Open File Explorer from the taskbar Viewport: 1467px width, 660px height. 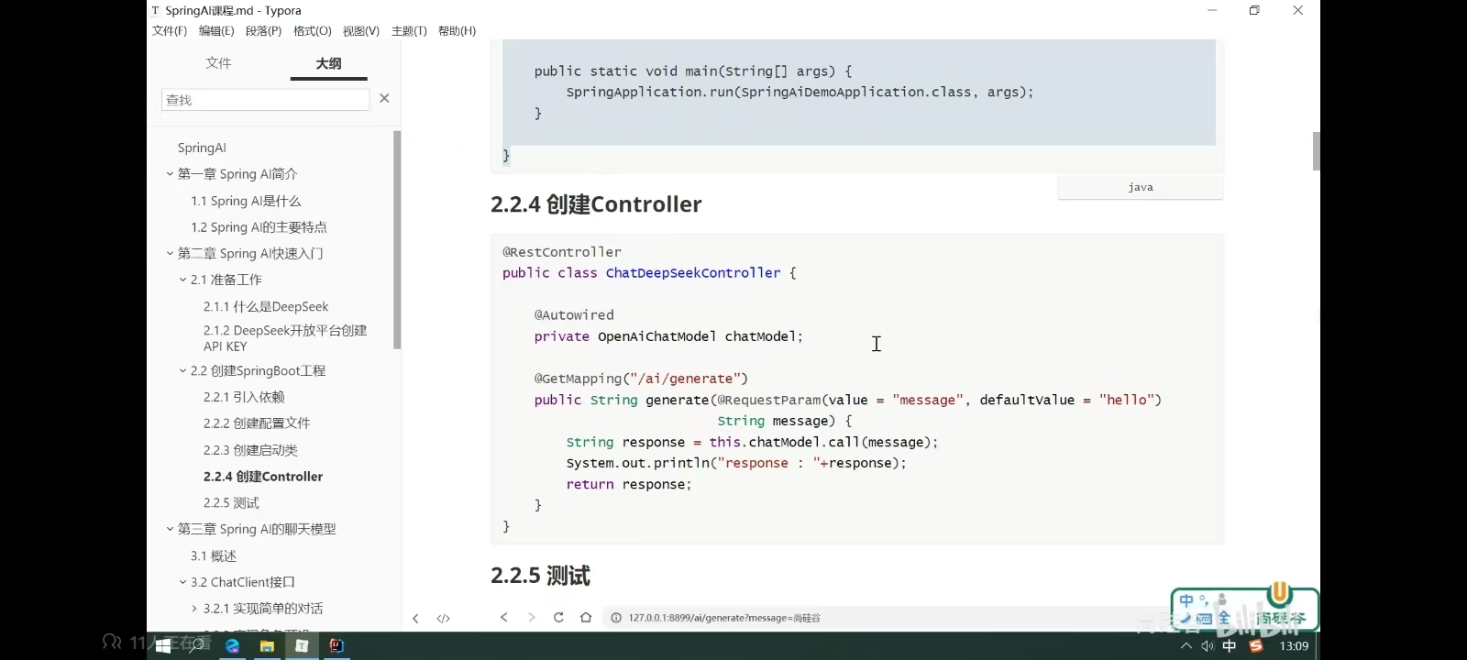pos(267,645)
